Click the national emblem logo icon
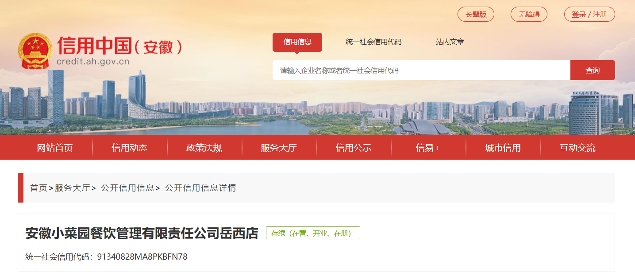The width and height of the screenshot is (635, 276). (35, 51)
